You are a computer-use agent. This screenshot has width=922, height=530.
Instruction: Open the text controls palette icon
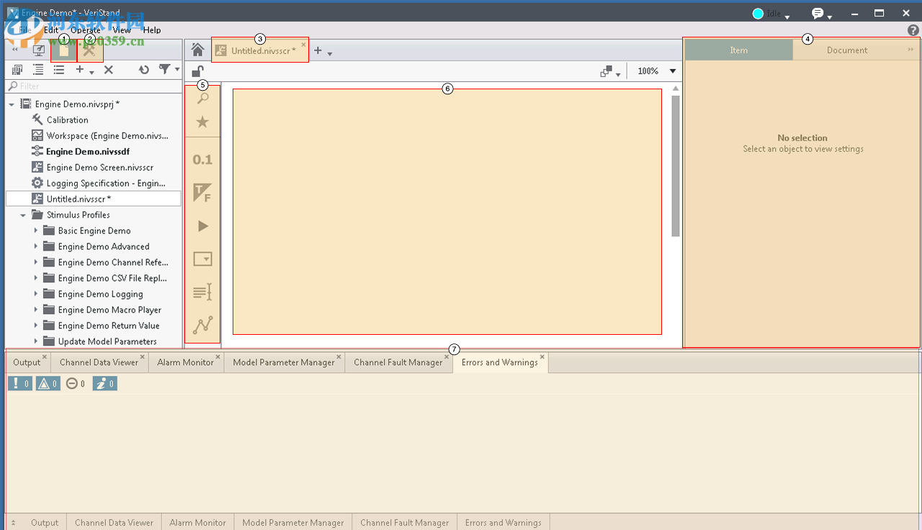[202, 292]
